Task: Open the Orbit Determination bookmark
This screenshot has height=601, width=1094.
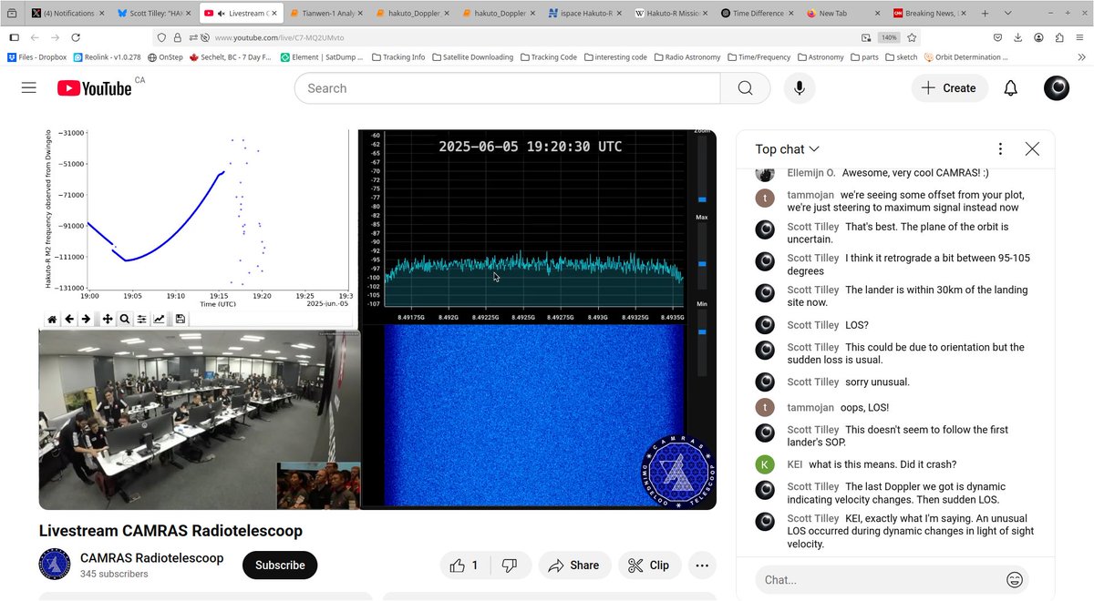Action: (x=966, y=56)
